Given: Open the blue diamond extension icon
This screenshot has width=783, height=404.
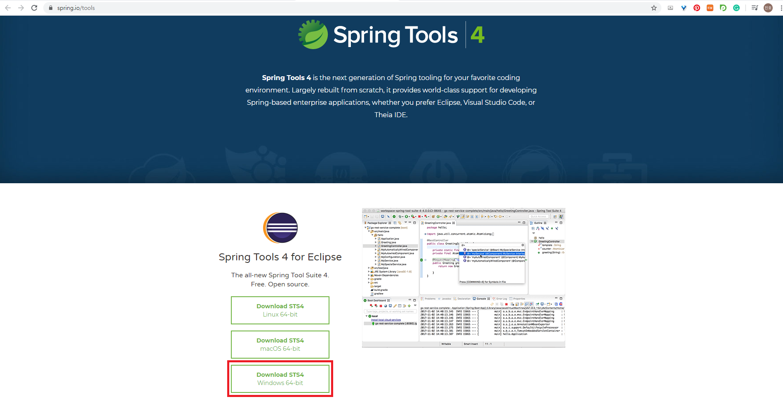Looking at the screenshot, I should click(684, 8).
